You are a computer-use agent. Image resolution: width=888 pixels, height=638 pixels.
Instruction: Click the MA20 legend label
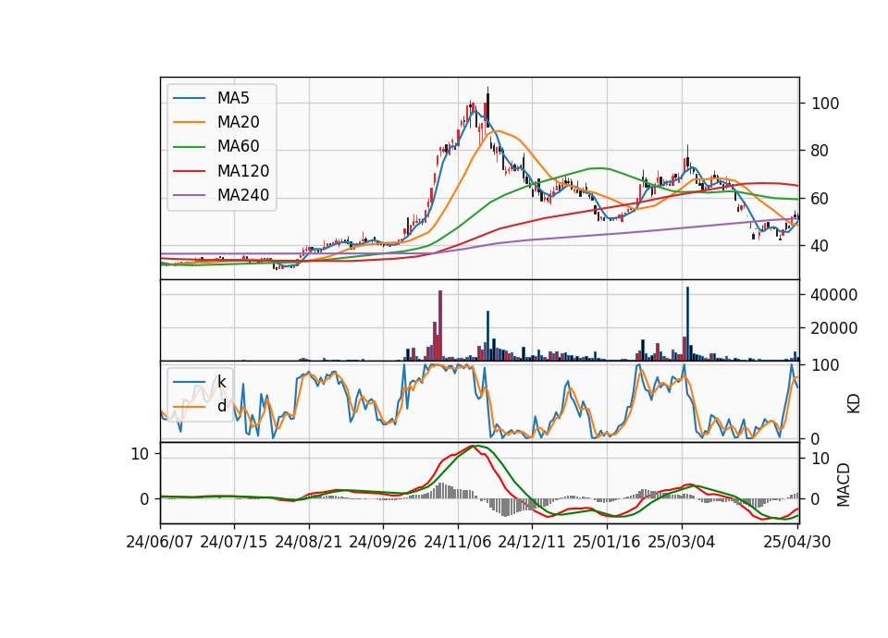coord(238,122)
